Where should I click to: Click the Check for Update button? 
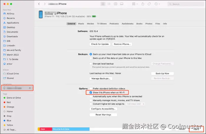pos(100,44)
